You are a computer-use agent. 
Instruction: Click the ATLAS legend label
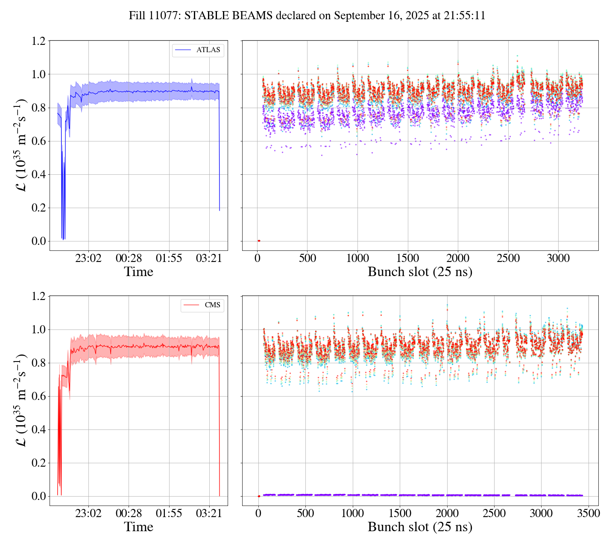(x=208, y=50)
